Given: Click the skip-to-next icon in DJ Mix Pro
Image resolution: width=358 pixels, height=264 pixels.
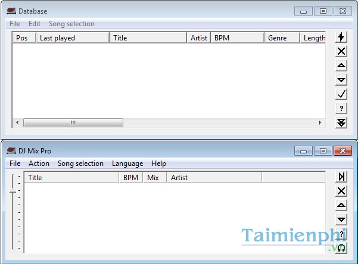Looking at the screenshot, I should [x=341, y=177].
